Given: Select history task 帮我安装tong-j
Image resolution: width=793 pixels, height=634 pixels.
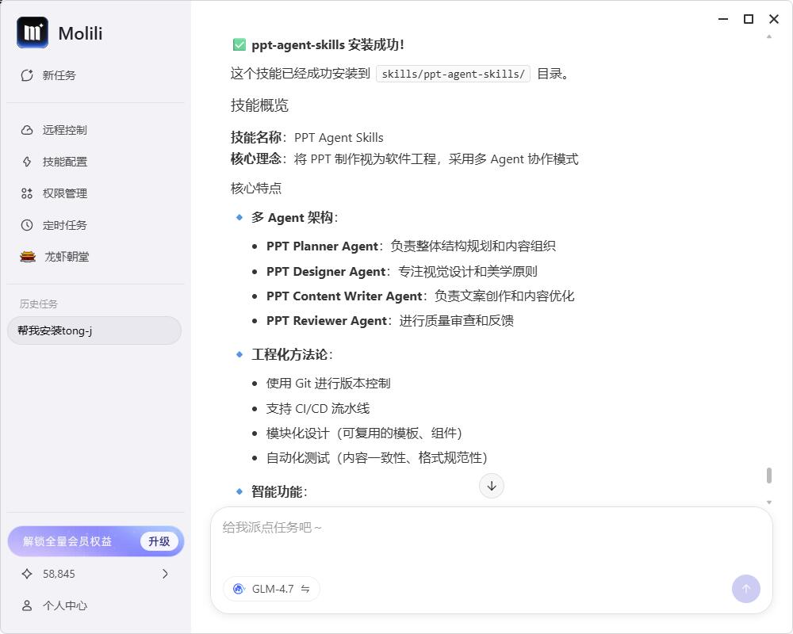Looking at the screenshot, I should pos(94,330).
